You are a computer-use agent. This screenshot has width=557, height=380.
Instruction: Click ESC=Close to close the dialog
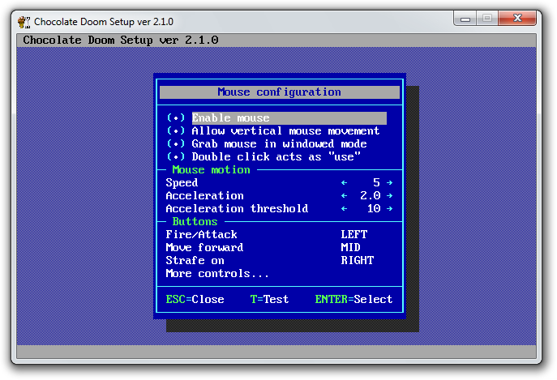click(195, 299)
